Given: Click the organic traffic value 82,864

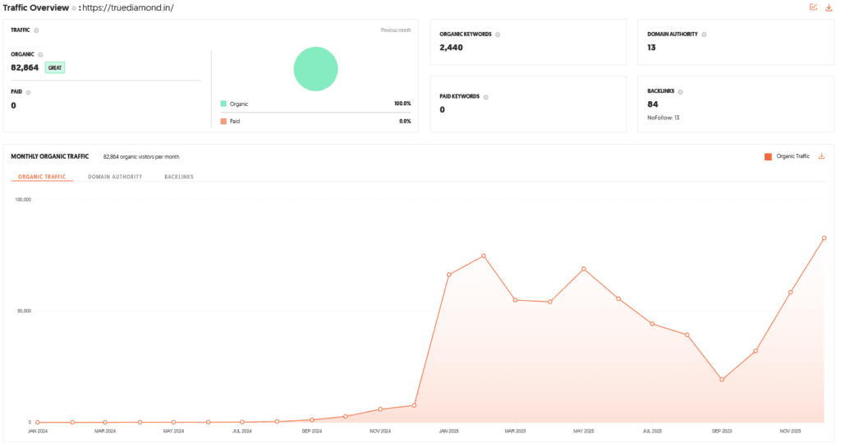Looking at the screenshot, I should point(25,67).
